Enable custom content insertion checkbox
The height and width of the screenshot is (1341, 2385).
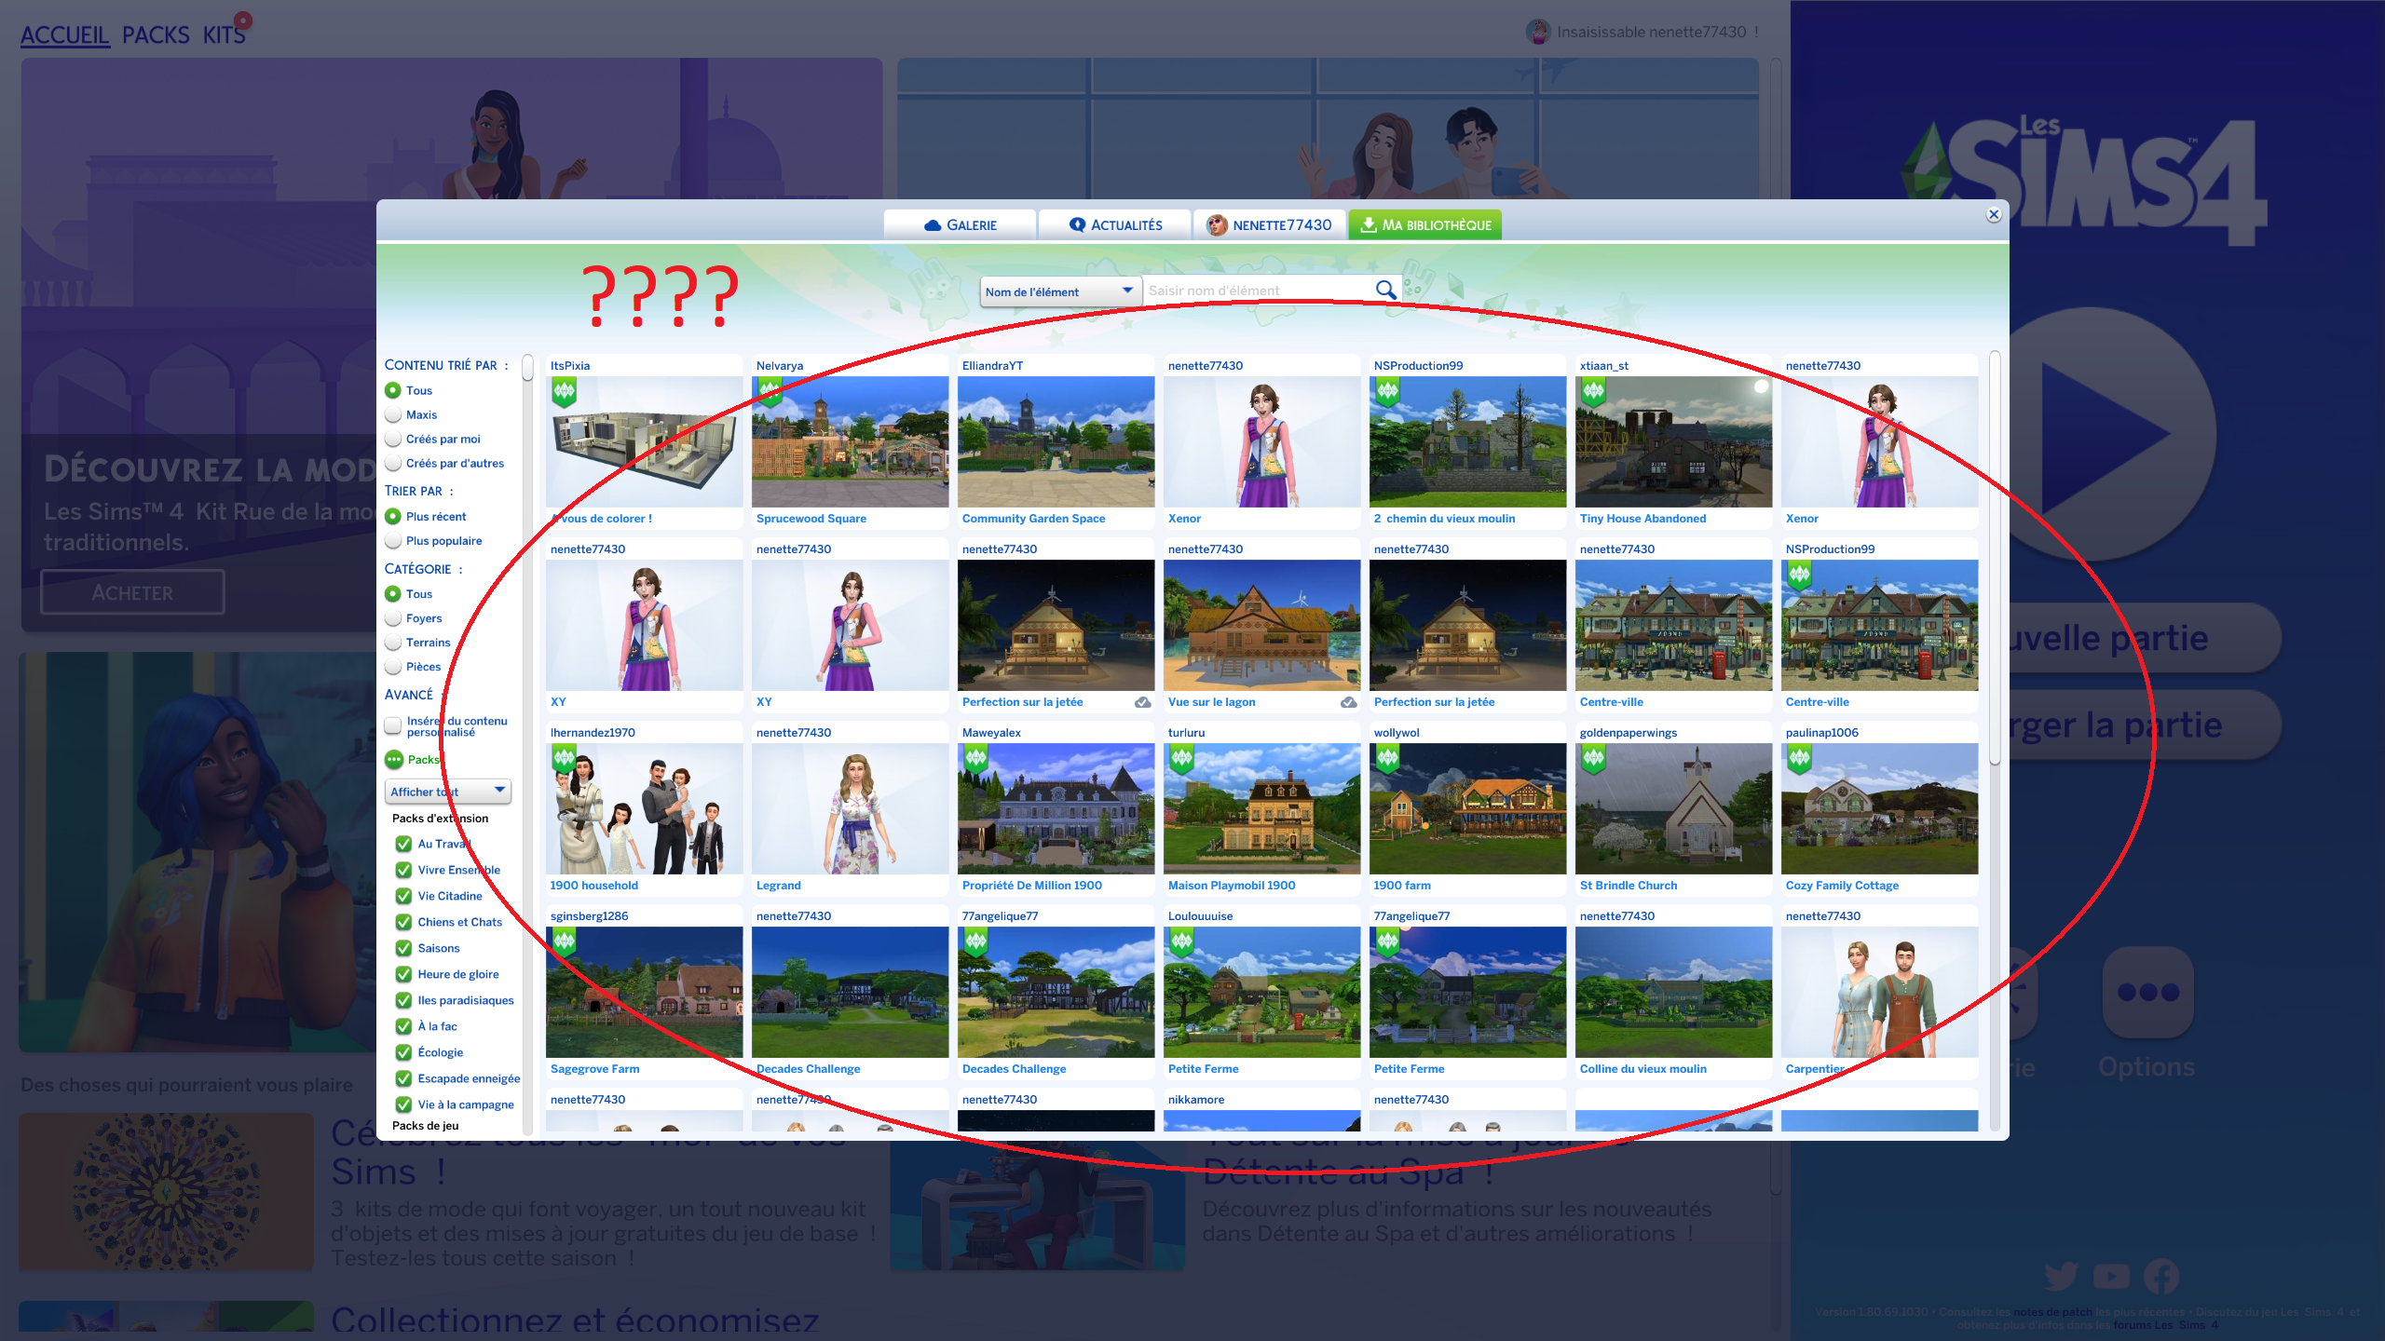[393, 725]
